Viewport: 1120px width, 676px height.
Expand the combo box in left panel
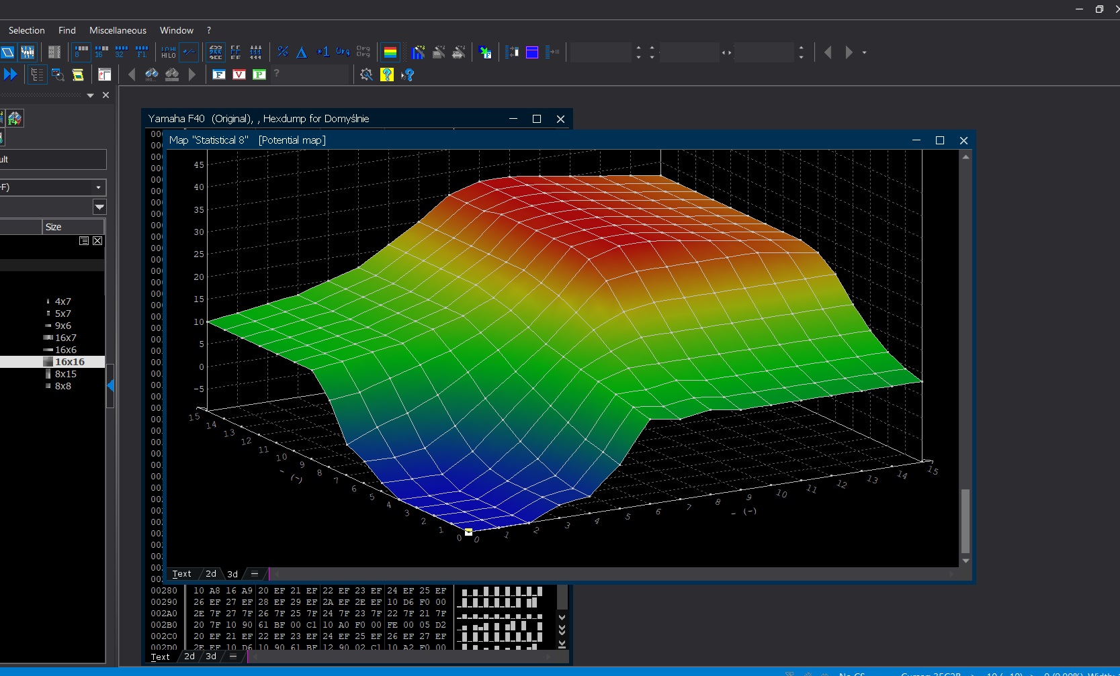click(x=98, y=187)
